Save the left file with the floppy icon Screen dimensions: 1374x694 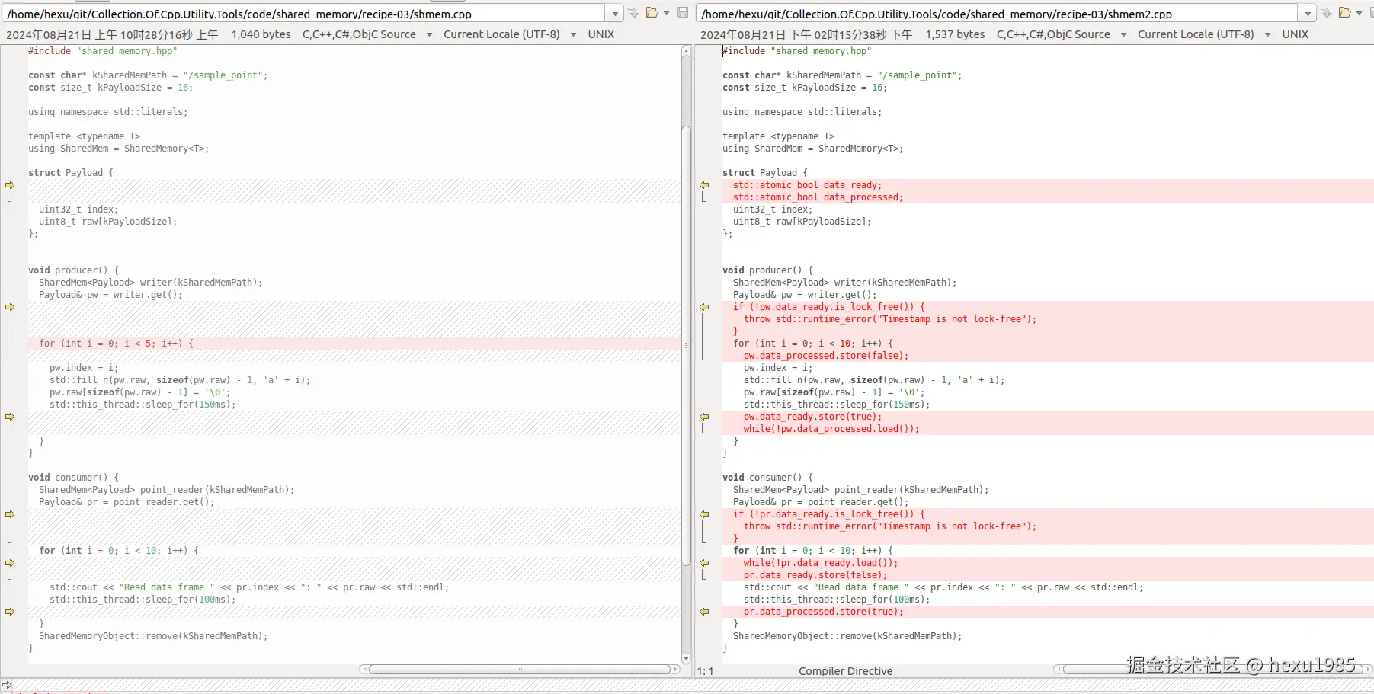tap(683, 13)
